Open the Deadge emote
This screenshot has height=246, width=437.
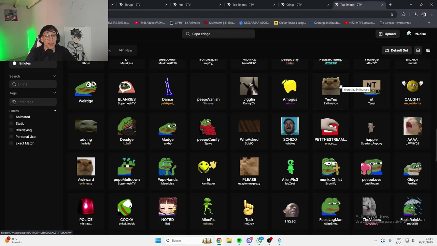127,131
